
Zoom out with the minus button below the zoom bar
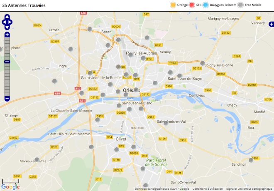pos(7,99)
